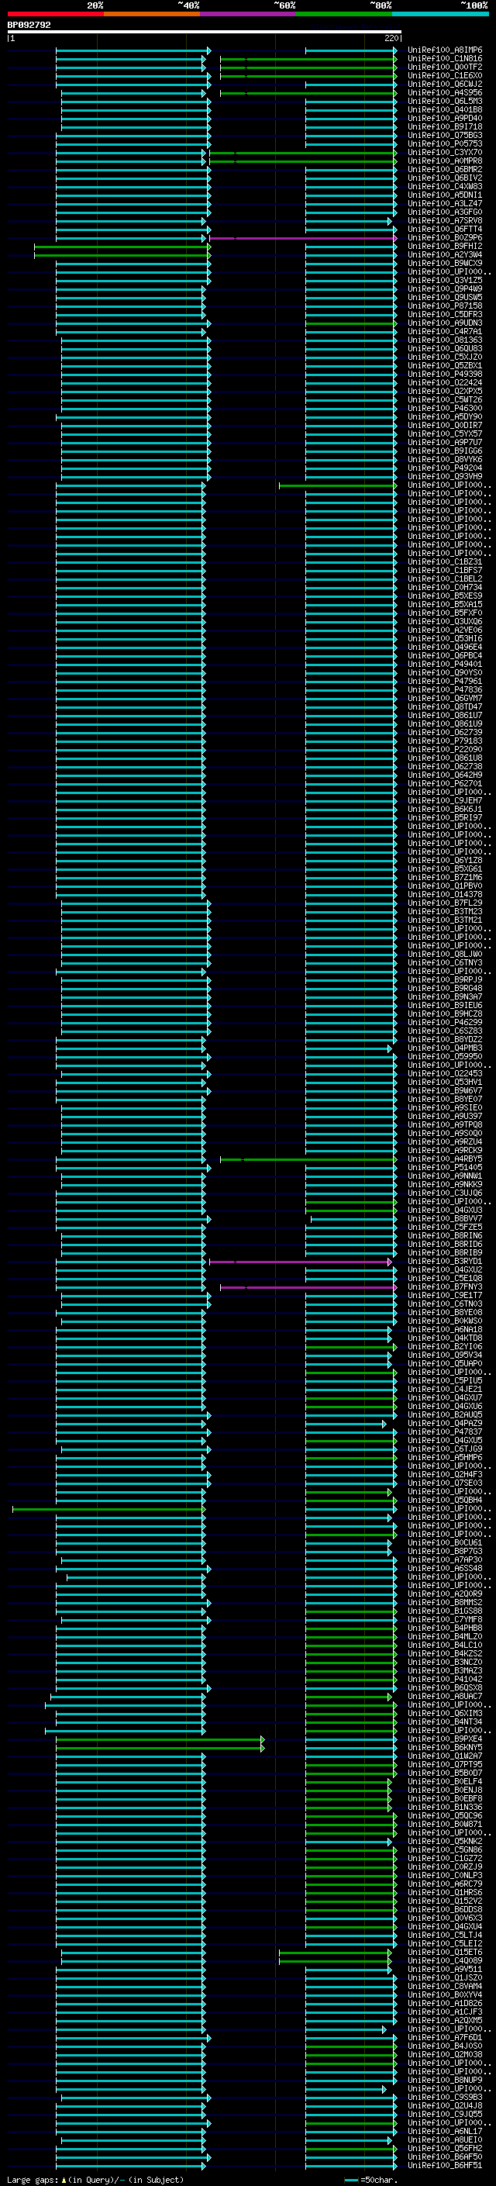Viewport: 496px width, 2186px height.
Task: Click the green ~80% identity color bar
Action: pyautogui.click(x=344, y=14)
